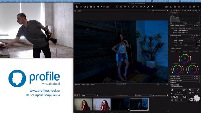This screenshot has width=201, height=113.
Task: Click the Capture camera icon in toolbar
Action: 81,7
